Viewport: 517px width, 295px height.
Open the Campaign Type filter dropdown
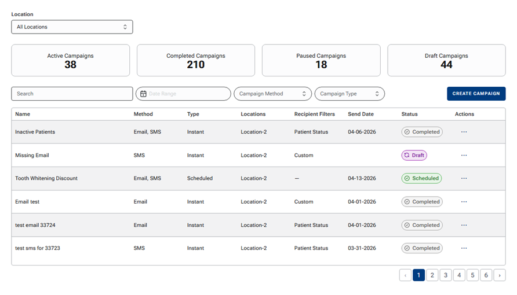pyautogui.click(x=349, y=94)
